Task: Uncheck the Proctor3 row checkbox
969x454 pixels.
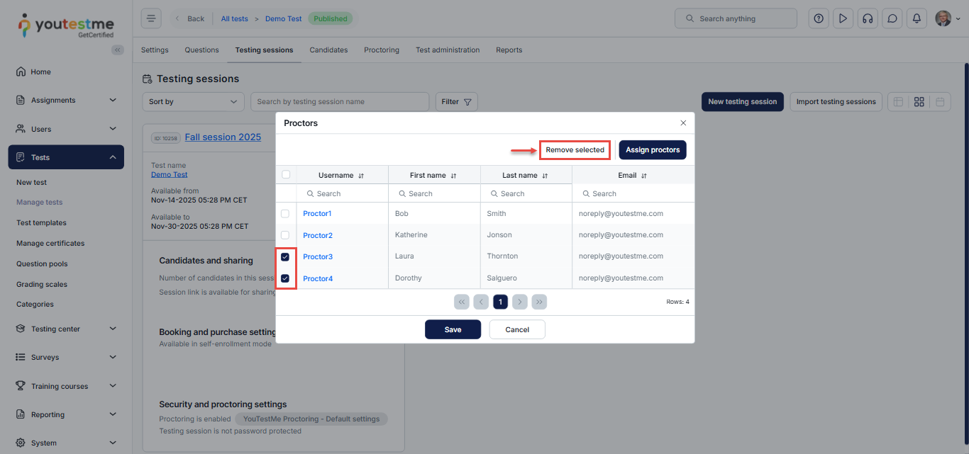Action: [x=285, y=257]
